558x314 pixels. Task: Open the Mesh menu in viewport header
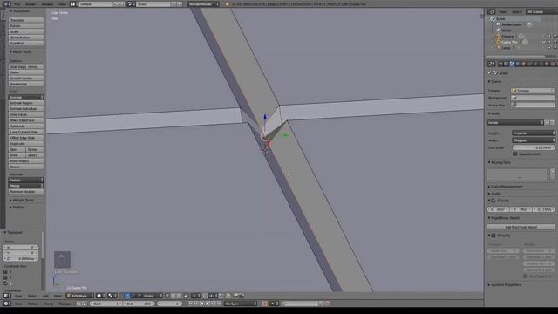(x=58, y=296)
